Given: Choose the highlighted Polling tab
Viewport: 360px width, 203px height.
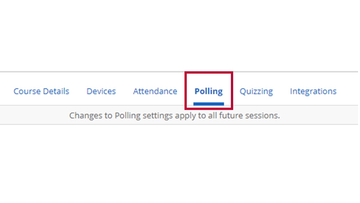Looking at the screenshot, I should point(209,91).
